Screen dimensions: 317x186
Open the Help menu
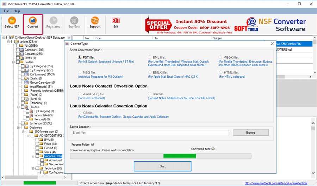[x=17, y=11]
